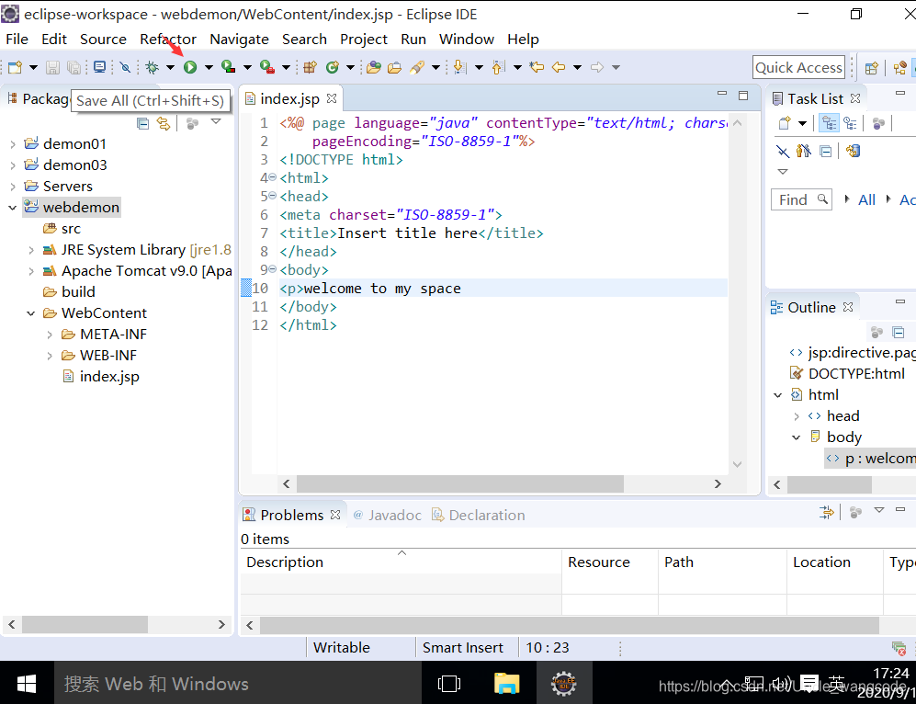This screenshot has width=916, height=704.
Task: Open the Navigate menu
Action: (239, 40)
